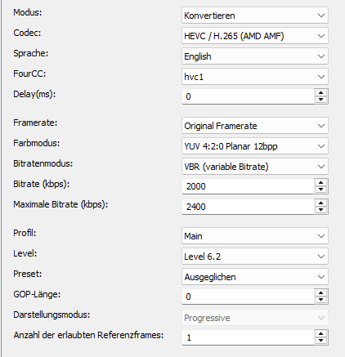Click the "Bitratenmodus:" label text
Image resolution: width=345 pixels, height=357 pixels.
coord(43,163)
